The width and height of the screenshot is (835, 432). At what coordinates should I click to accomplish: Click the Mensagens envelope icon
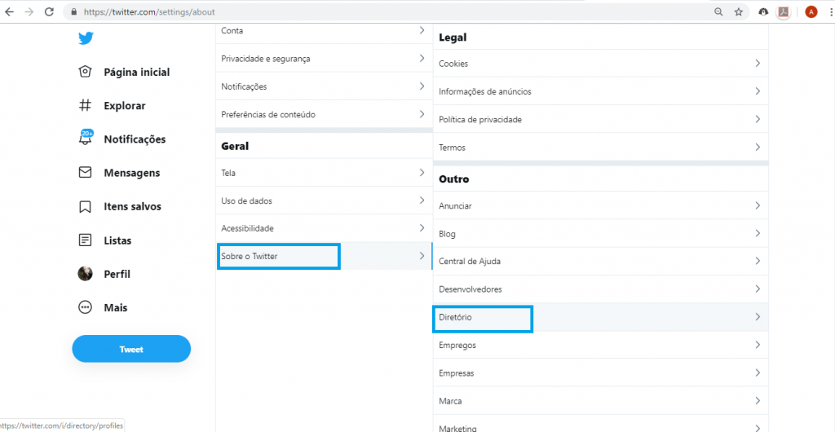[x=85, y=172]
